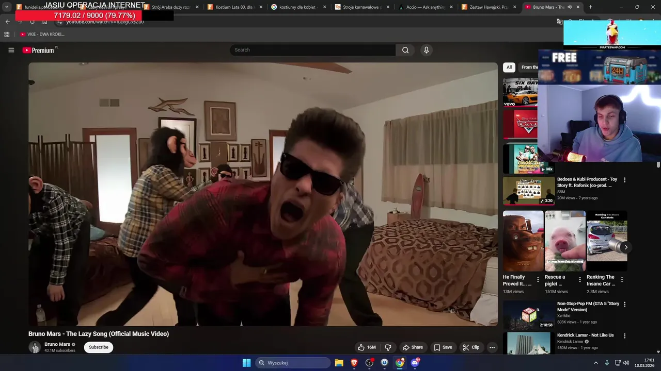Open 'Ranking The Insane Car' short
This screenshot has height=371, width=661.
[x=607, y=241]
